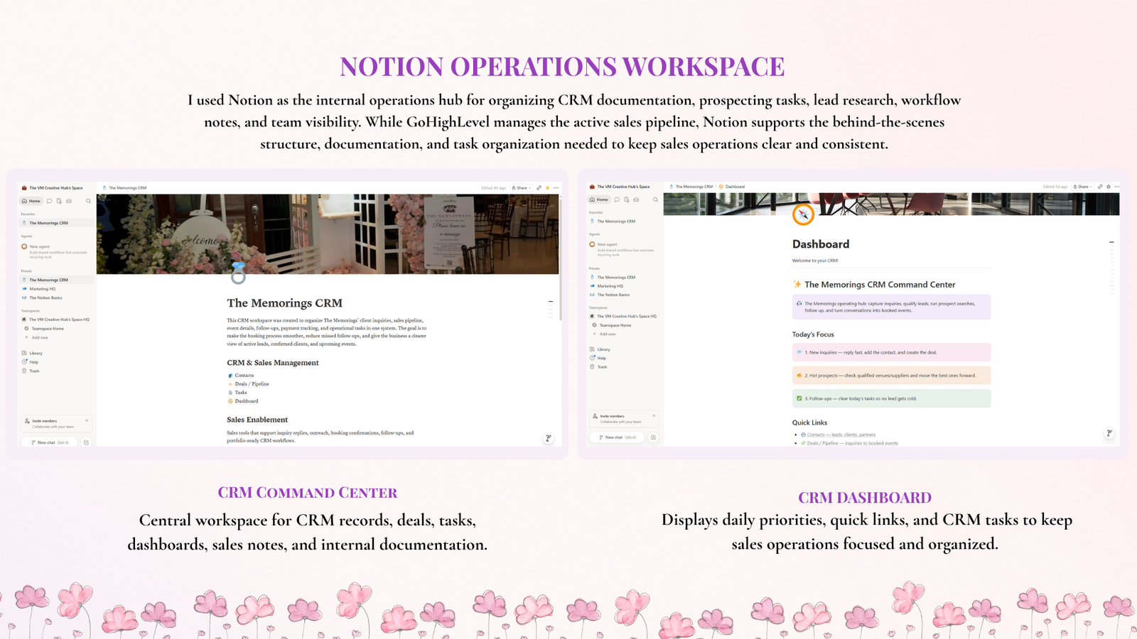Select the Home tab in the Dashboard window
The image size is (1137, 639).
coord(599,200)
